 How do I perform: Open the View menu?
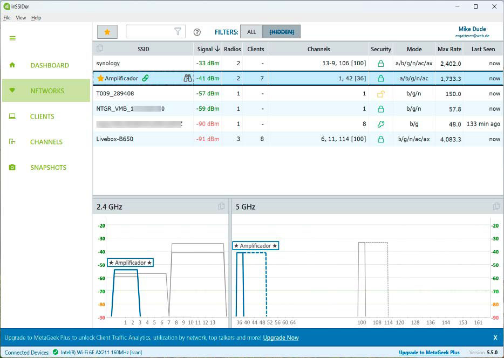click(x=21, y=18)
